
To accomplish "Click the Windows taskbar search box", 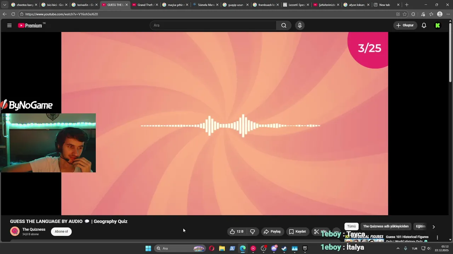I will (x=180, y=248).
